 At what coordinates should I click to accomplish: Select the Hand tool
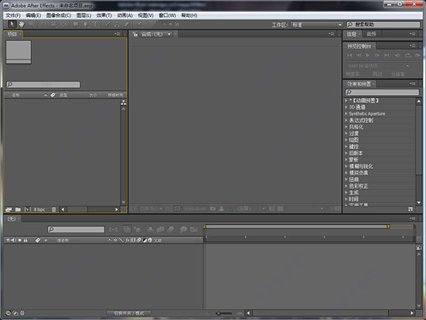pyautogui.click(x=21, y=24)
